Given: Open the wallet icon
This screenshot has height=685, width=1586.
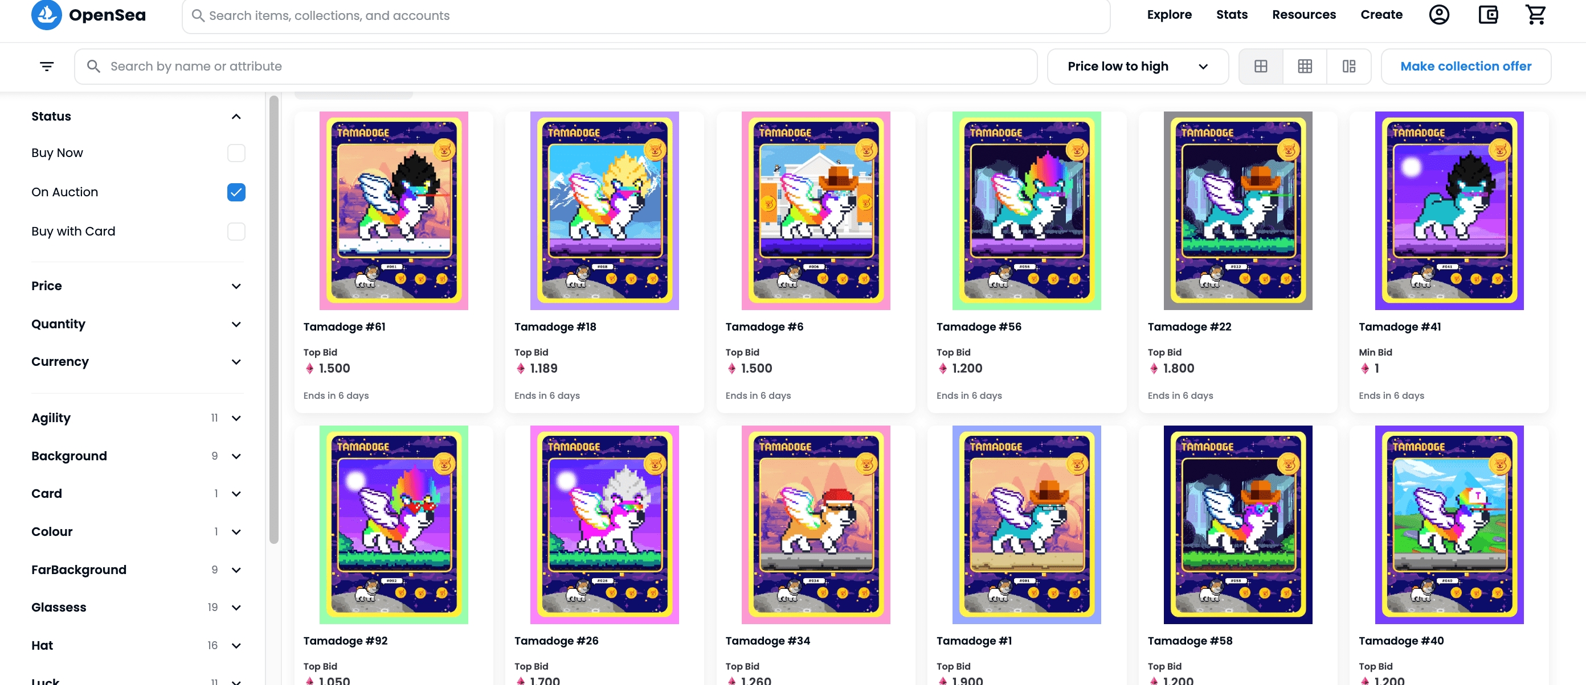Looking at the screenshot, I should tap(1487, 15).
